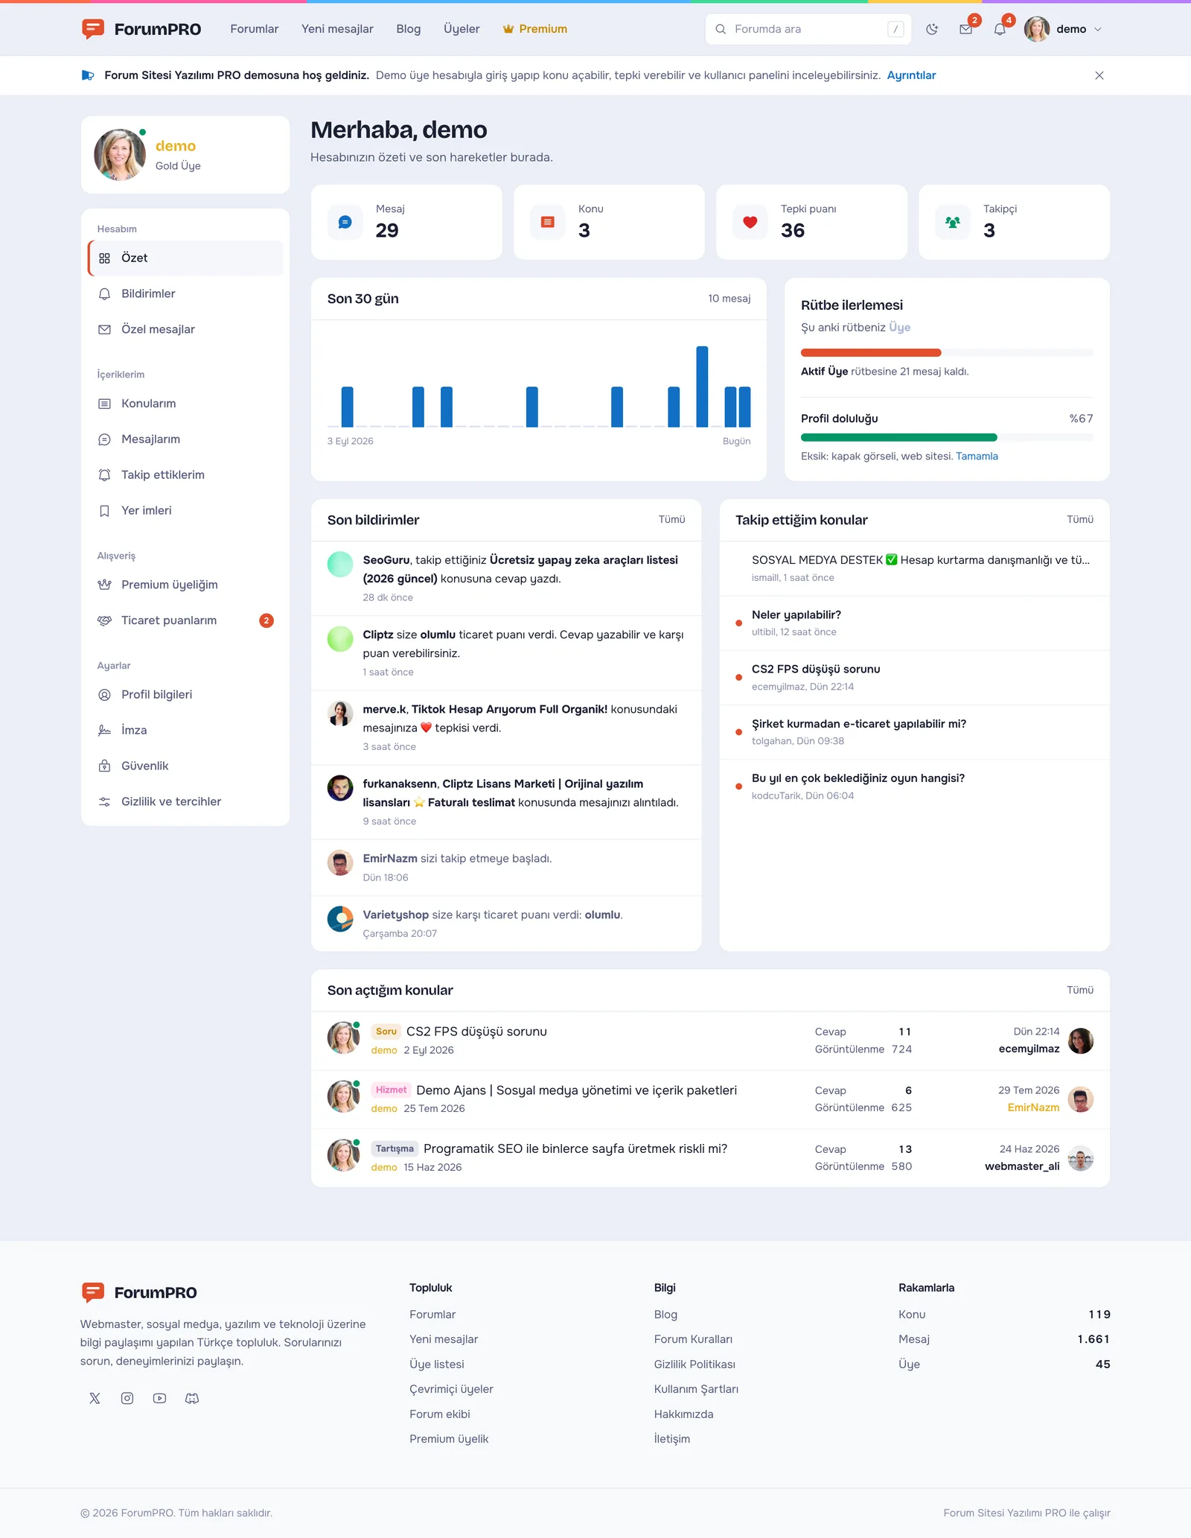The height and width of the screenshot is (1538, 1191).
Task: Toggle dark mode moon icon
Action: pos(932,29)
